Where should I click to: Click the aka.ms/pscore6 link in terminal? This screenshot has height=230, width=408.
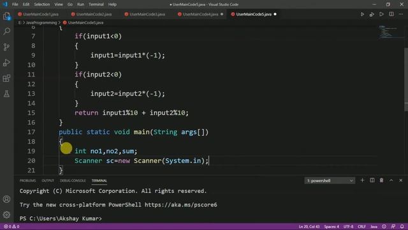pos(181,204)
